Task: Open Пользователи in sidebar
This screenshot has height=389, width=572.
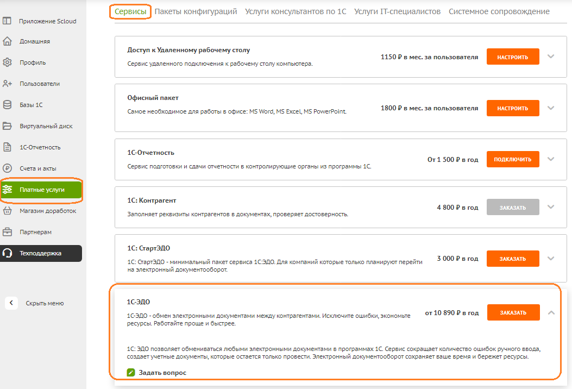Action: click(40, 84)
